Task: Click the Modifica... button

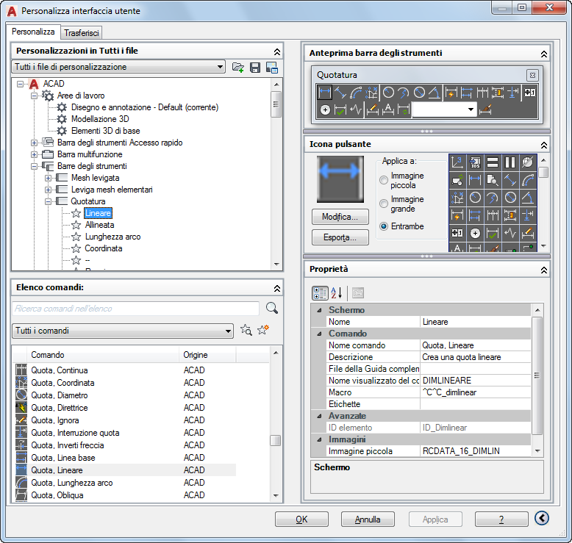Action: 340,217
